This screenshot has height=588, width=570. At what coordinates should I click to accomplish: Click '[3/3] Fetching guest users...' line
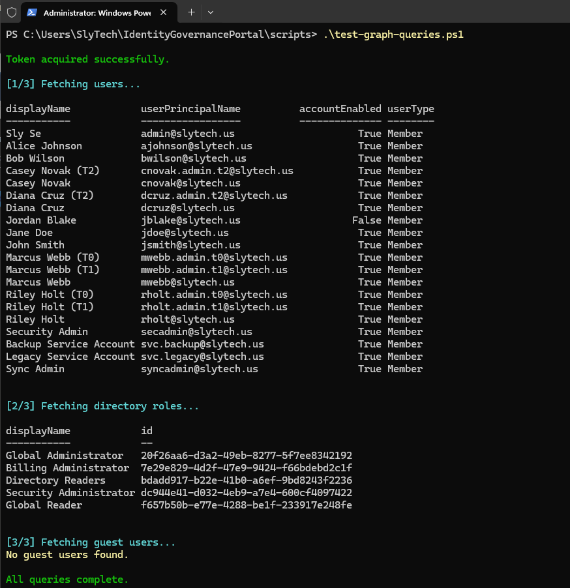click(x=91, y=542)
